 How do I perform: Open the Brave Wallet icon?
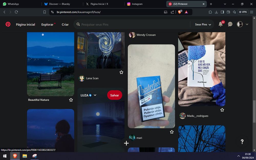[228, 12]
